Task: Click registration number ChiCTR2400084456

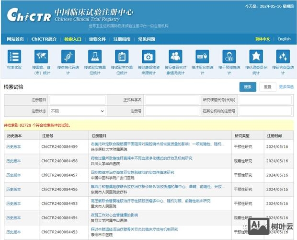Action: click(x=59, y=189)
